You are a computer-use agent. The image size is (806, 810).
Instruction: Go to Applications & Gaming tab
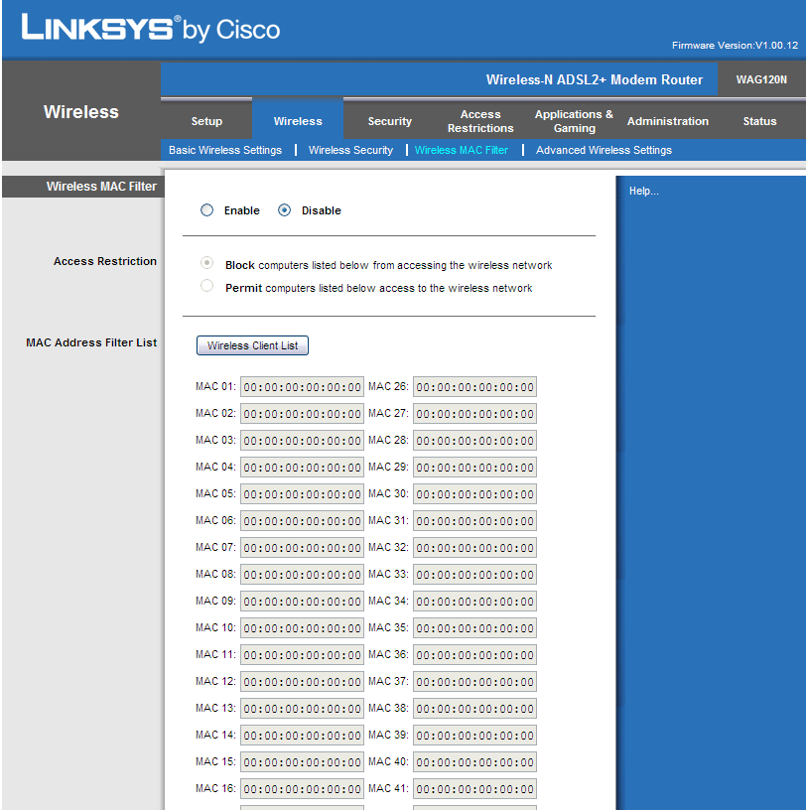tap(574, 121)
